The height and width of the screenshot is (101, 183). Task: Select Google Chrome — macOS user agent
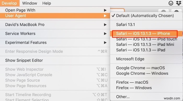[146, 68]
